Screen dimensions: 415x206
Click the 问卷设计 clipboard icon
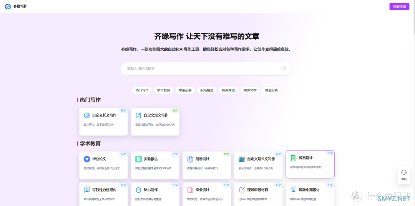pos(190,159)
